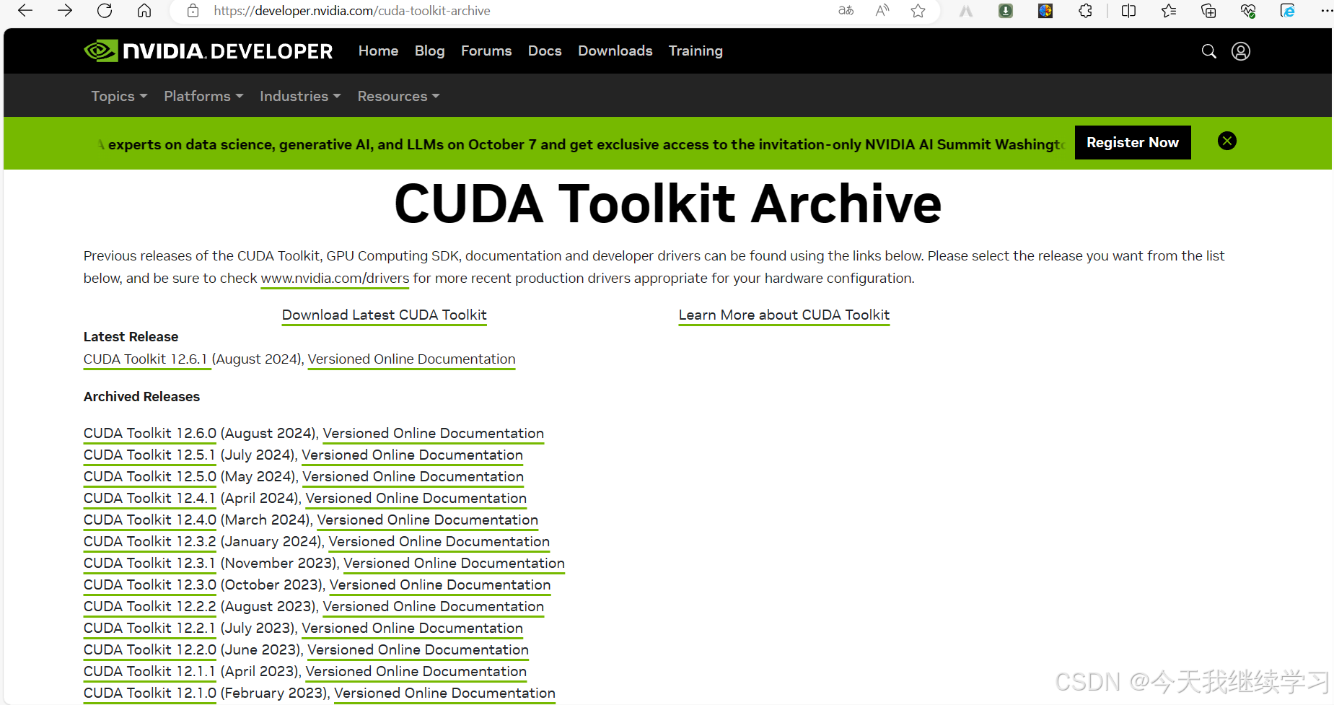Open the Downloads menu item

(615, 51)
